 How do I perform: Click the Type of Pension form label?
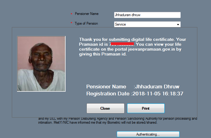[x=86, y=23]
